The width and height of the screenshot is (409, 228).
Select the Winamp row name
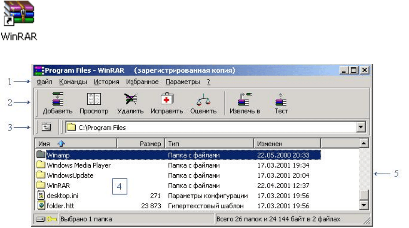[58, 155]
